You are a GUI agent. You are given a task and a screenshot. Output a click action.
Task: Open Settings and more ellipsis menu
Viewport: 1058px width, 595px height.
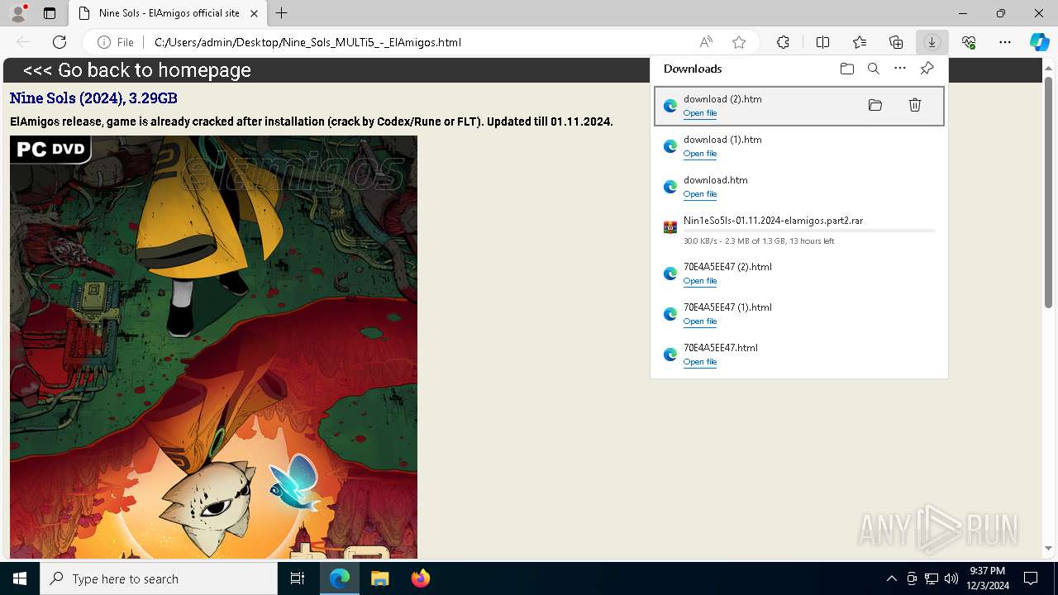[1005, 42]
